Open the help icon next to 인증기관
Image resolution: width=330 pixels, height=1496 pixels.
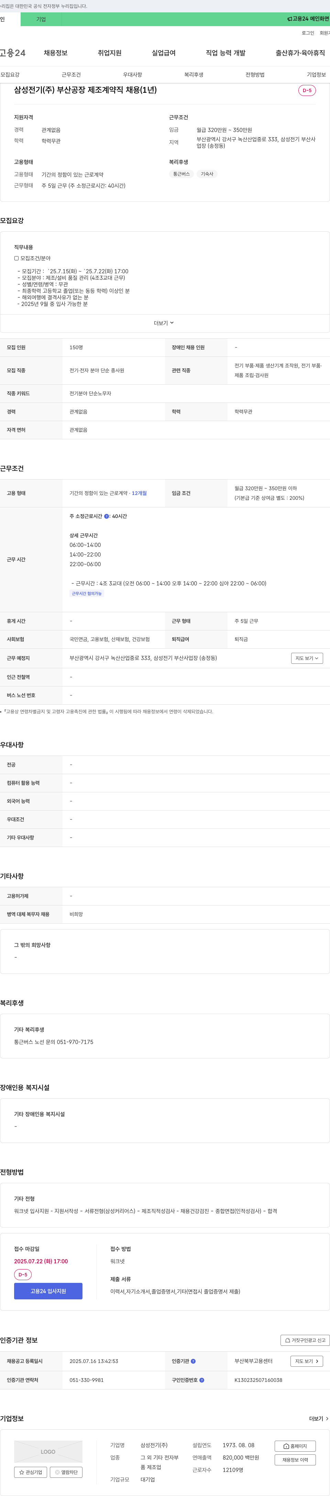click(193, 1361)
